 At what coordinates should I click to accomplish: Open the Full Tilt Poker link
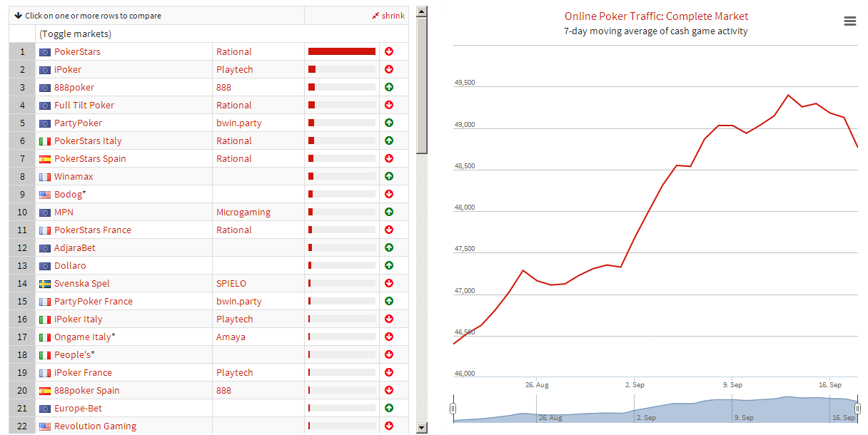pyautogui.click(x=84, y=105)
